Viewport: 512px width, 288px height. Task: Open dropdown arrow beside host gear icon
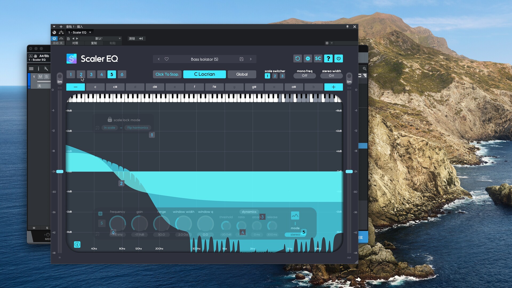(332, 43)
